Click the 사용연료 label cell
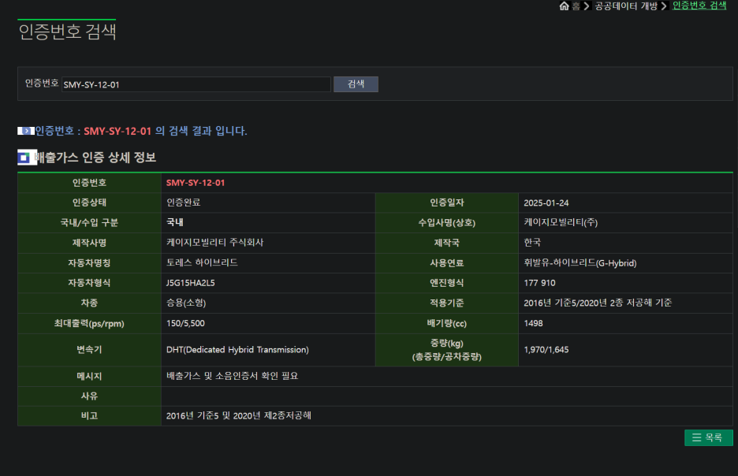Screen dimensions: 738x476 (446, 263)
